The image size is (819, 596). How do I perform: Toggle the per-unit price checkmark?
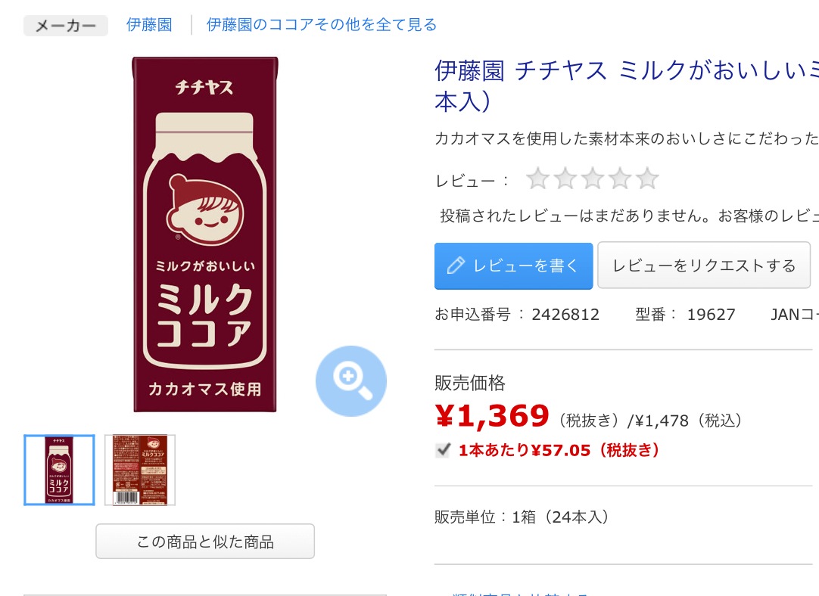pos(443,450)
